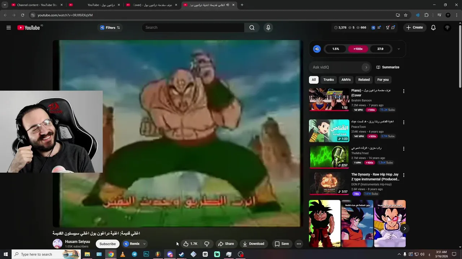Open the vidIQ trophy icon
Viewport: 462px width, 259px height.
point(388,27)
